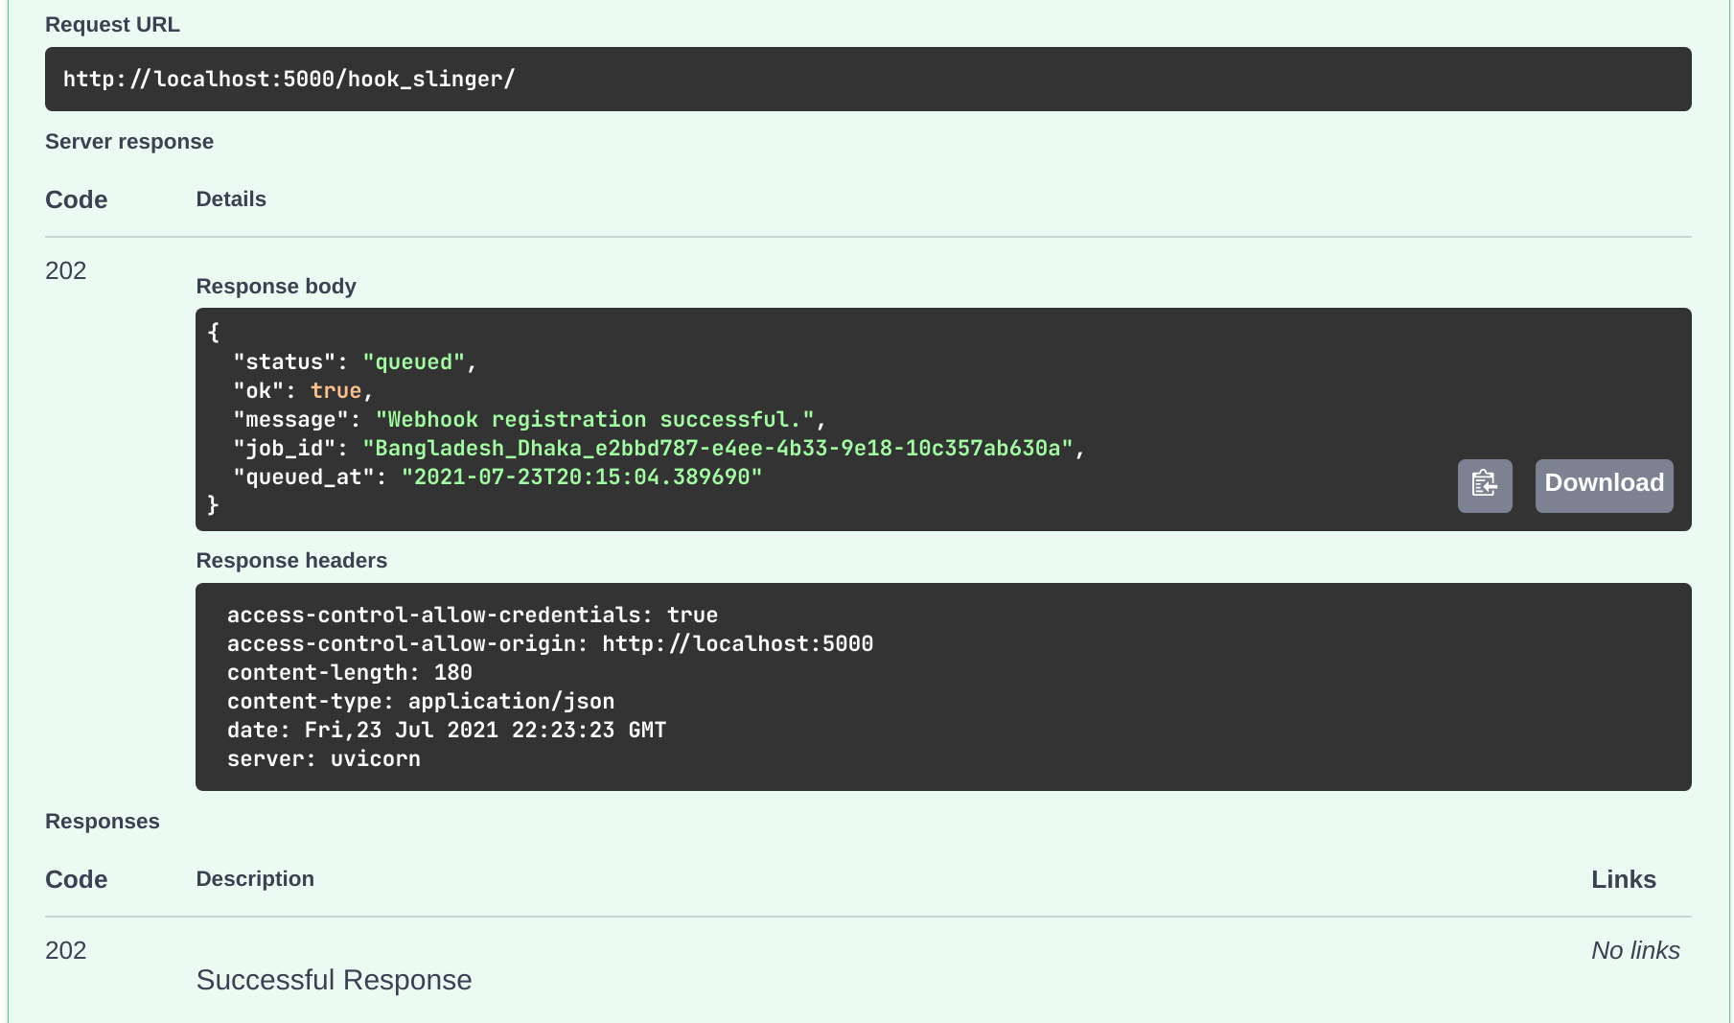This screenshot has width=1734, height=1023.
Task: Click the content-type header line
Action: click(x=421, y=701)
